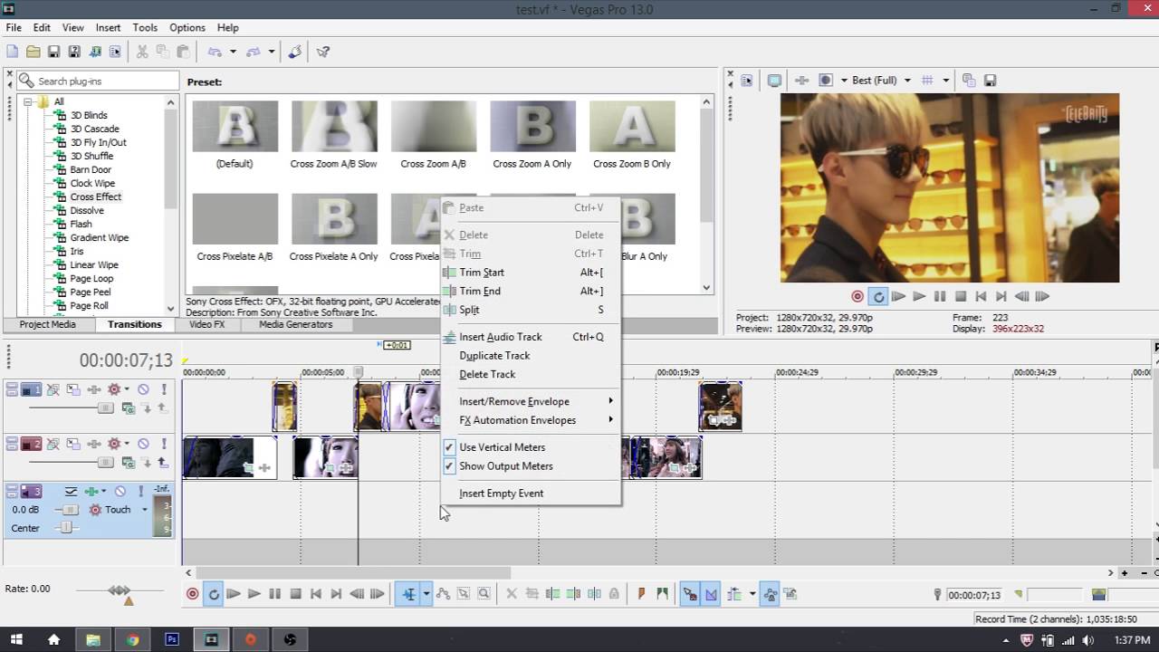Image resolution: width=1159 pixels, height=652 pixels.
Task: Save the project with the floppy disk icon
Action: 53,52
